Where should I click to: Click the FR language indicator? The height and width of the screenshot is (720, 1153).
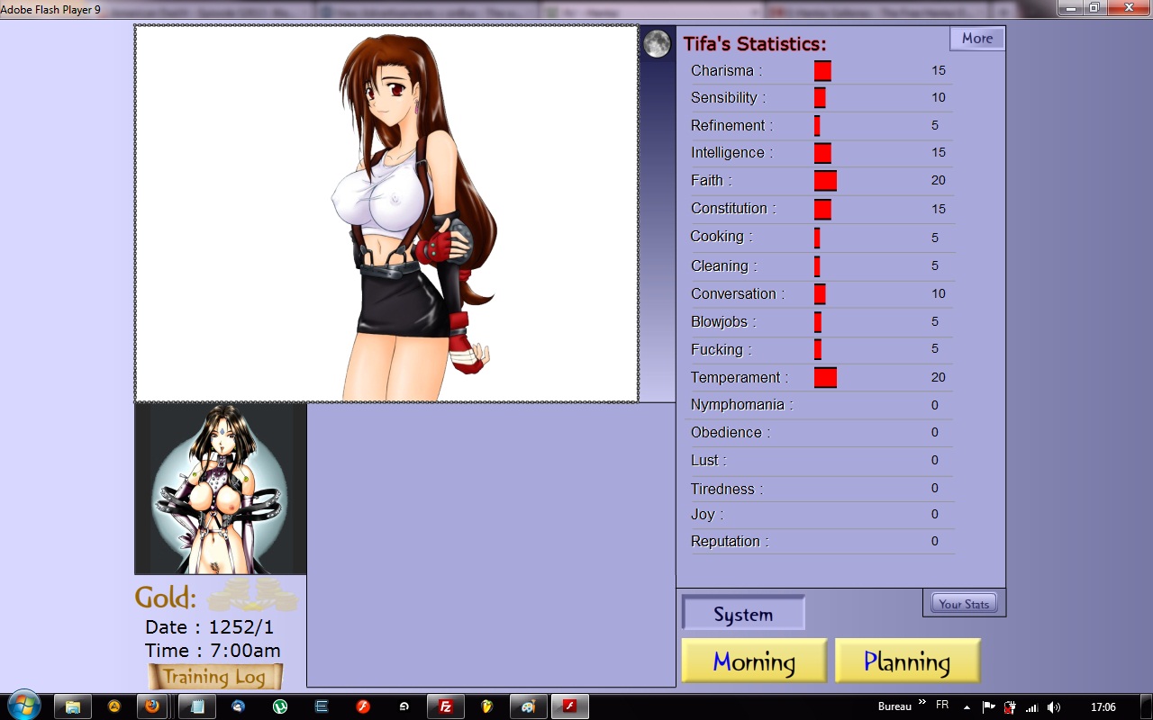(x=942, y=705)
